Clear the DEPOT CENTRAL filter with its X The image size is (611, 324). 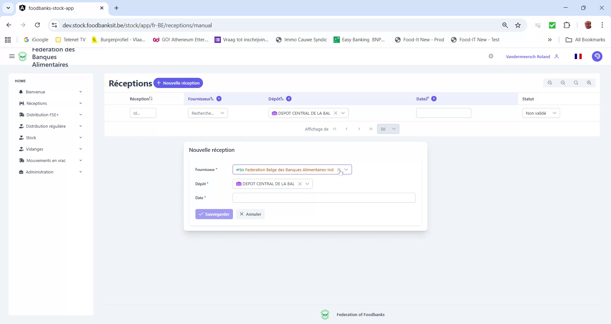tap(336, 113)
